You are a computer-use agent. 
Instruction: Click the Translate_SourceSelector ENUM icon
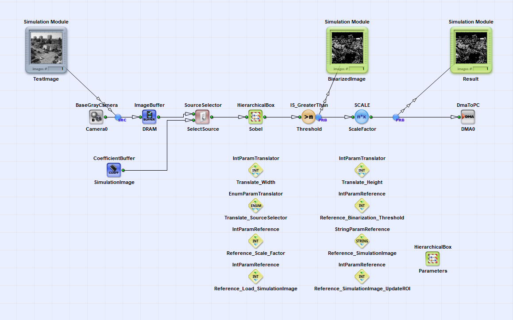point(255,205)
